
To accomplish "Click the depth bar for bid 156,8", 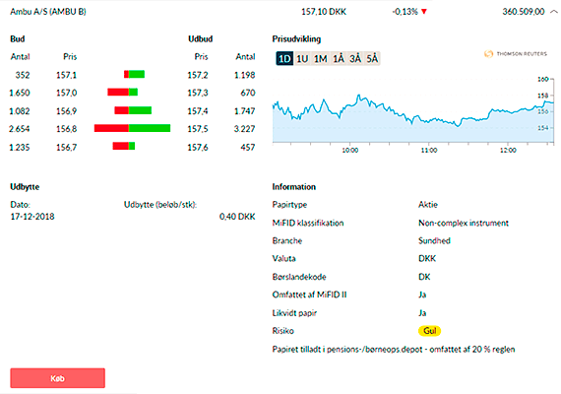I will click(133, 128).
